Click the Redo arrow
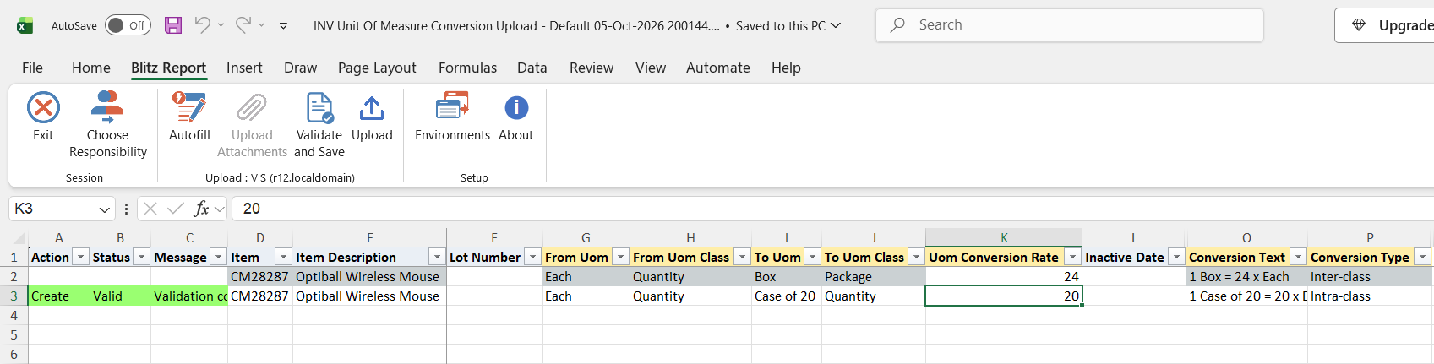1434x364 pixels. click(243, 25)
